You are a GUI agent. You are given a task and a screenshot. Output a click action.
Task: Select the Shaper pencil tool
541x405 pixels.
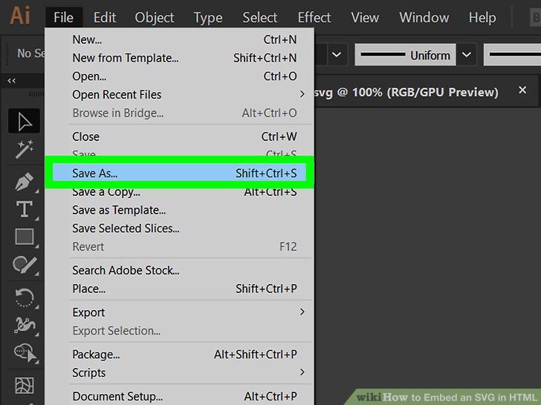[x=24, y=266]
